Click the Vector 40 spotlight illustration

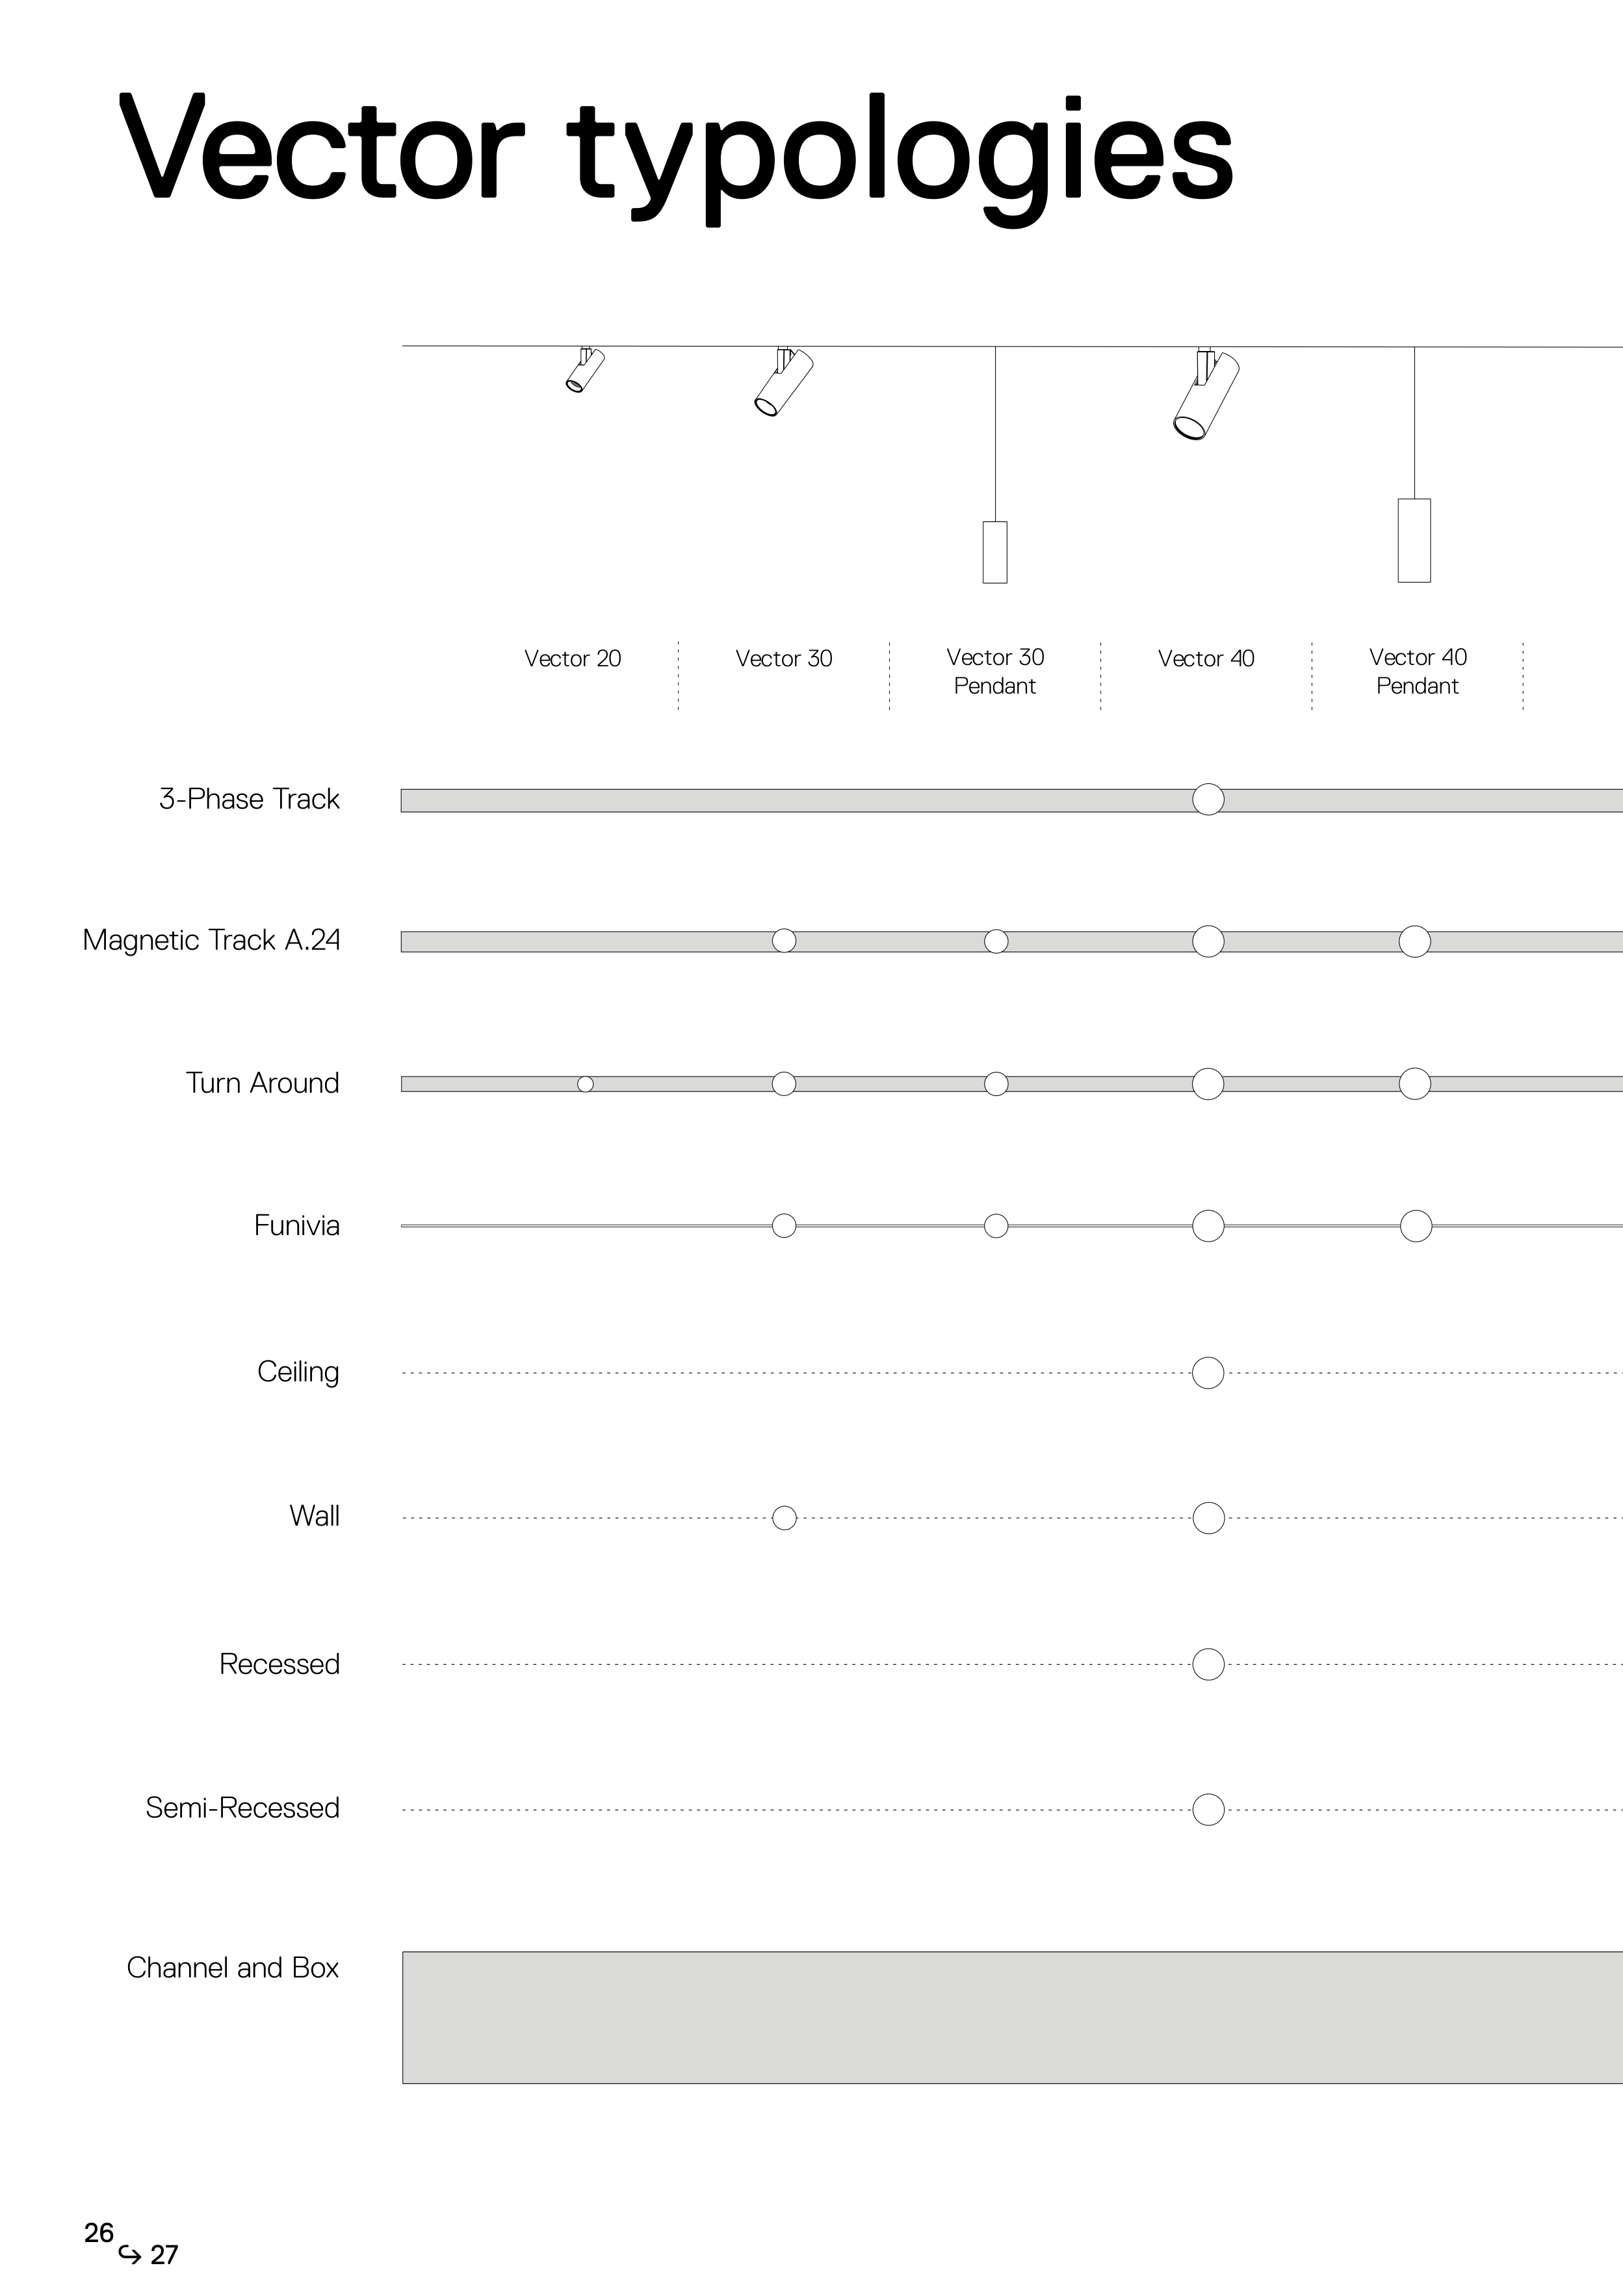point(1205,395)
